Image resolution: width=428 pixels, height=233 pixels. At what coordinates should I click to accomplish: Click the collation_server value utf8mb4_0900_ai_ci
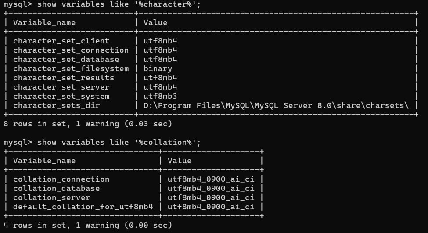pyautogui.click(x=211, y=197)
